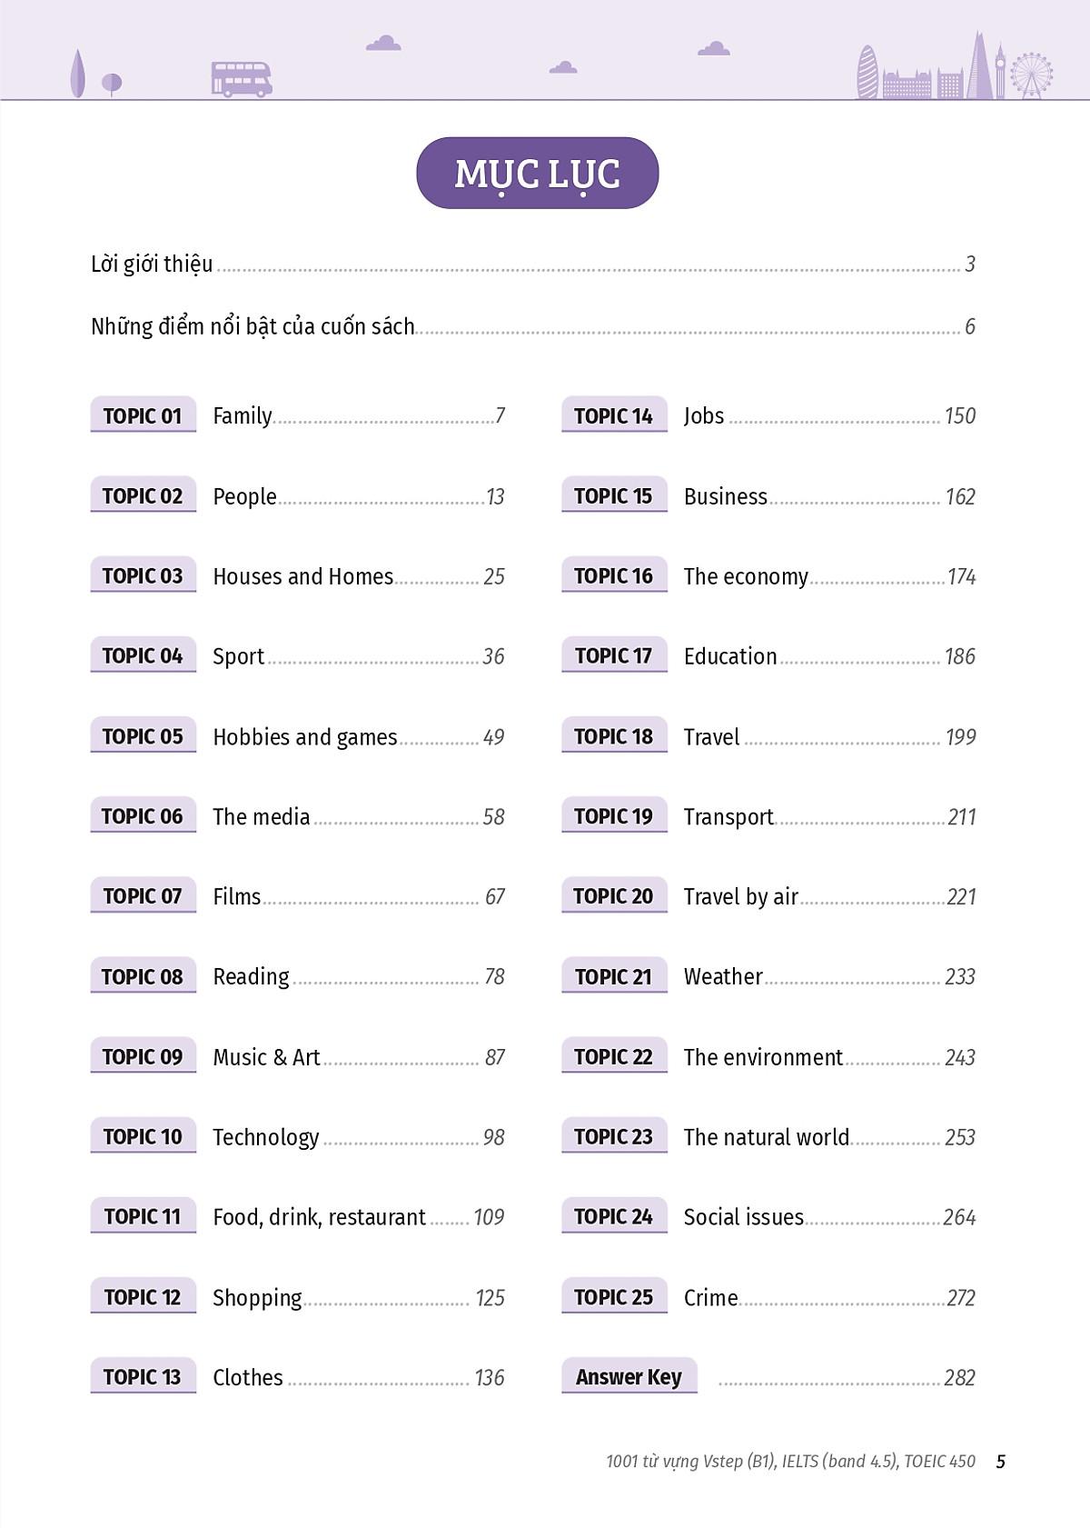Select TOPIC 07 Films label

click(143, 895)
